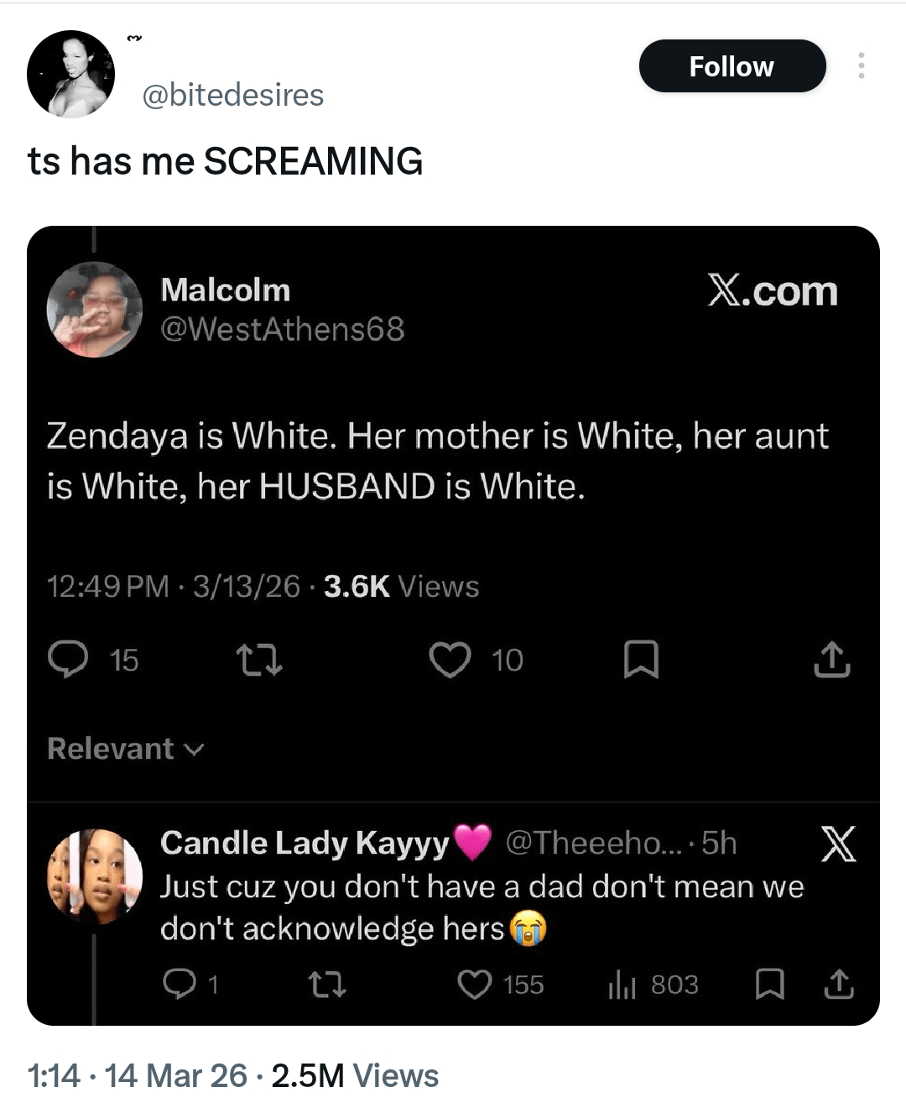Like Candle Lady Kayyy's reply

(x=475, y=985)
